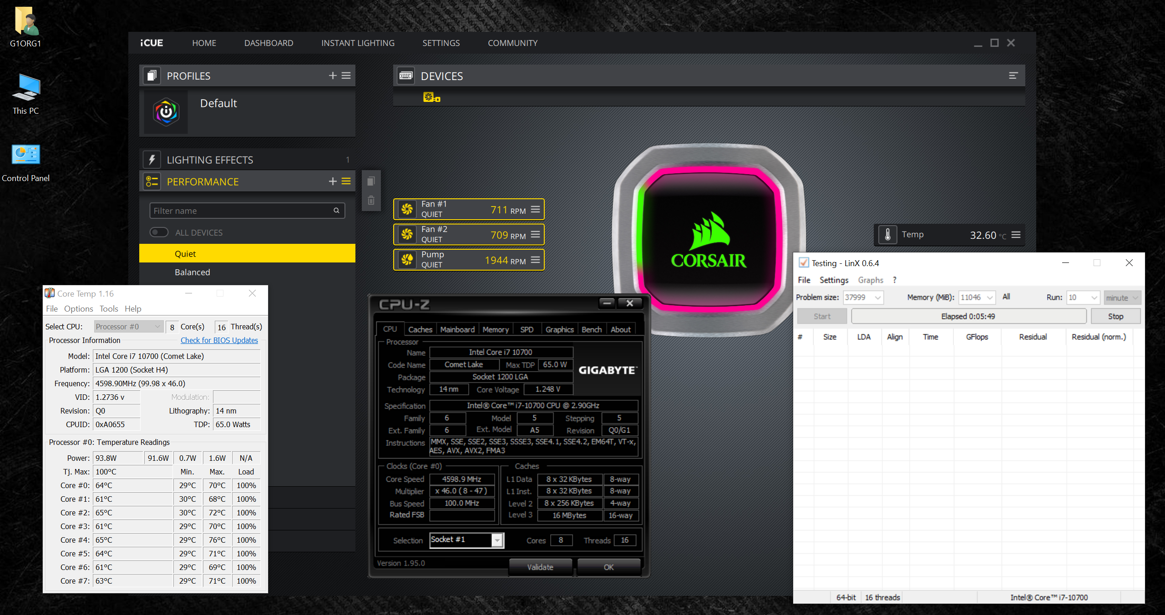Switch to CPU-Z Caches tab
Image resolution: width=1165 pixels, height=615 pixels.
420,329
